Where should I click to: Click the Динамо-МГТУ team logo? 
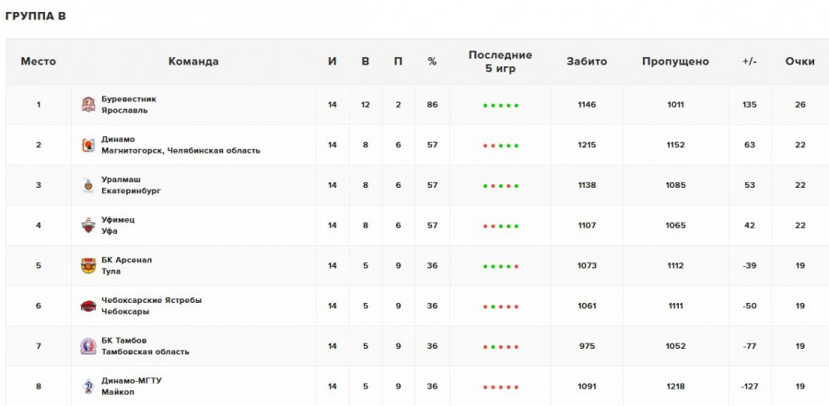click(x=88, y=387)
